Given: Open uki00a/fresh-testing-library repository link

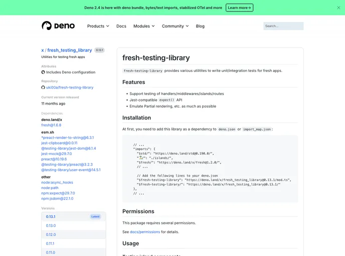Looking at the screenshot, I should tap(70, 87).
